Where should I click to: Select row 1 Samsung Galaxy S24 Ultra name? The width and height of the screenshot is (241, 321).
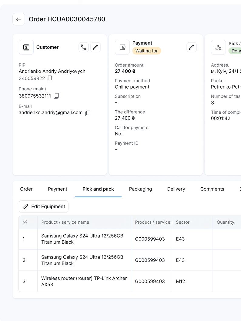tap(82, 239)
